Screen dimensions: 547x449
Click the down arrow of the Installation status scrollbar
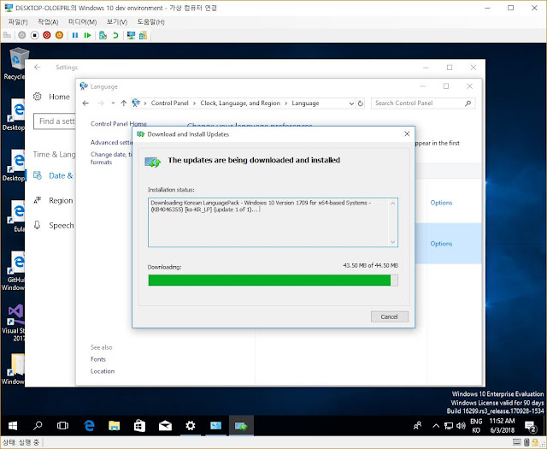click(x=393, y=242)
